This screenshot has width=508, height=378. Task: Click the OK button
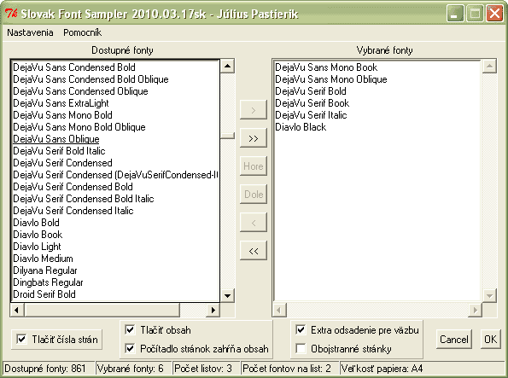pos(491,339)
